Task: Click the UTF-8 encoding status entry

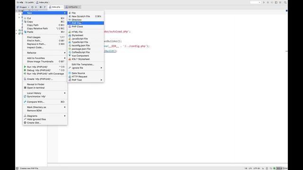Action: click(257, 169)
